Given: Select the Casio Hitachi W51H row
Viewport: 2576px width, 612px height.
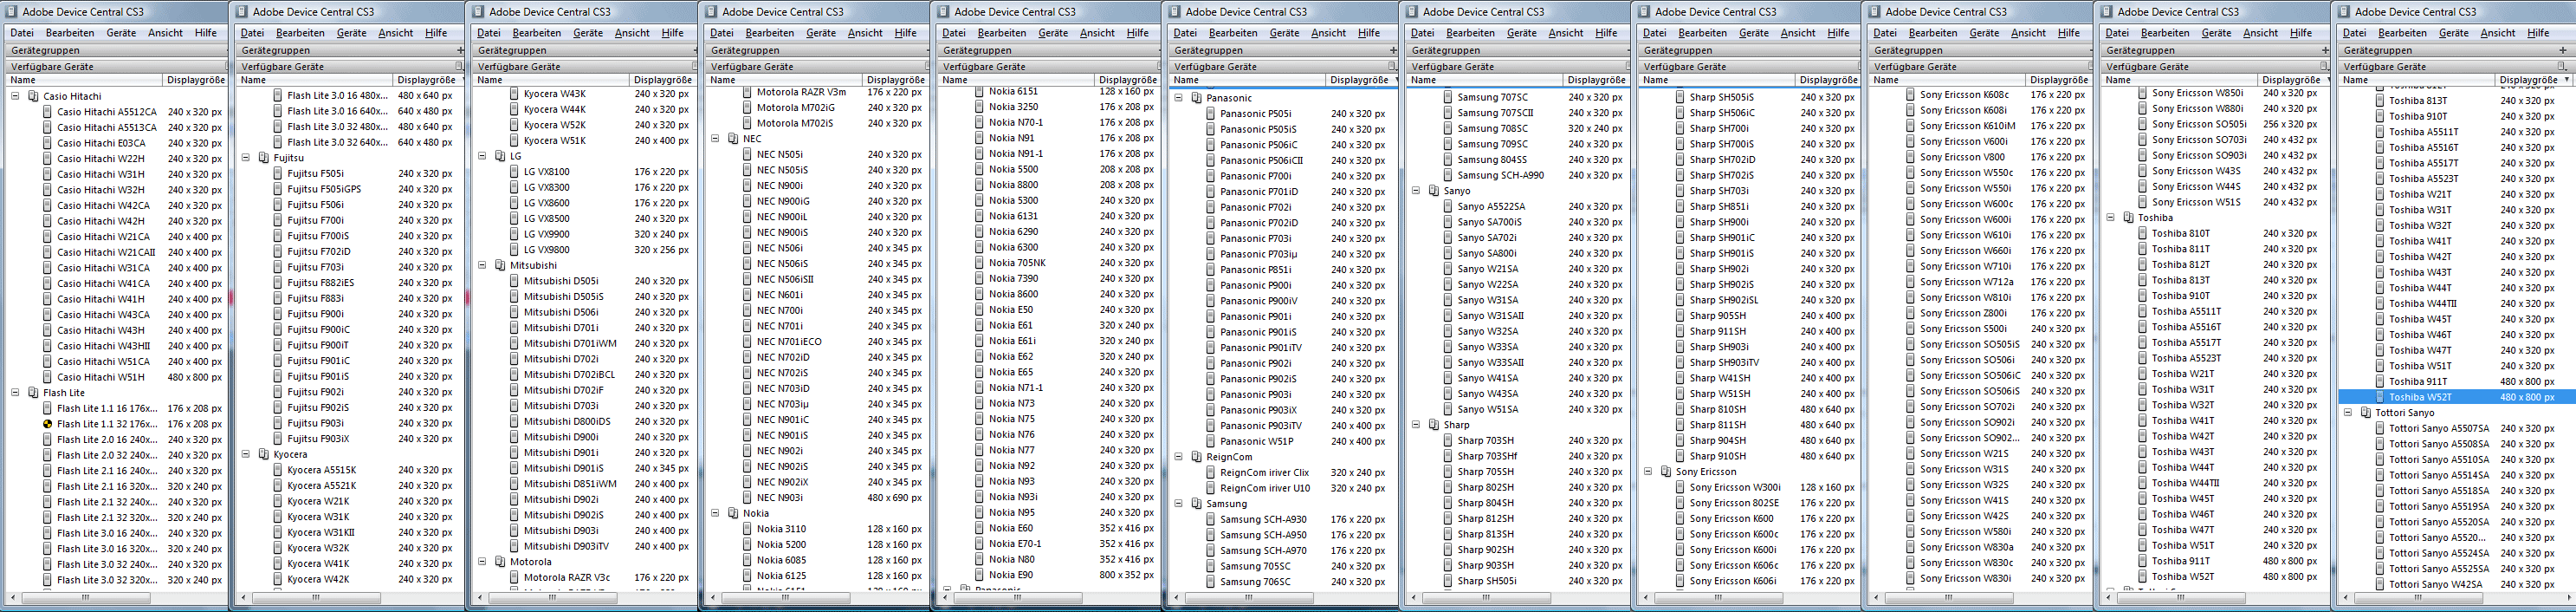Looking at the screenshot, I should tap(117, 377).
